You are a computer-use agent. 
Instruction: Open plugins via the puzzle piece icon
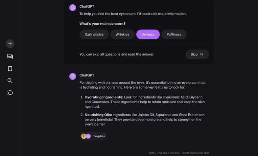point(10,93)
